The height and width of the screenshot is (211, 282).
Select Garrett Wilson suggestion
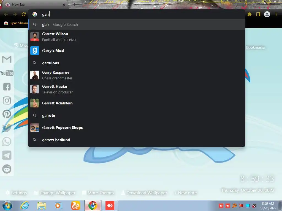[137, 37]
